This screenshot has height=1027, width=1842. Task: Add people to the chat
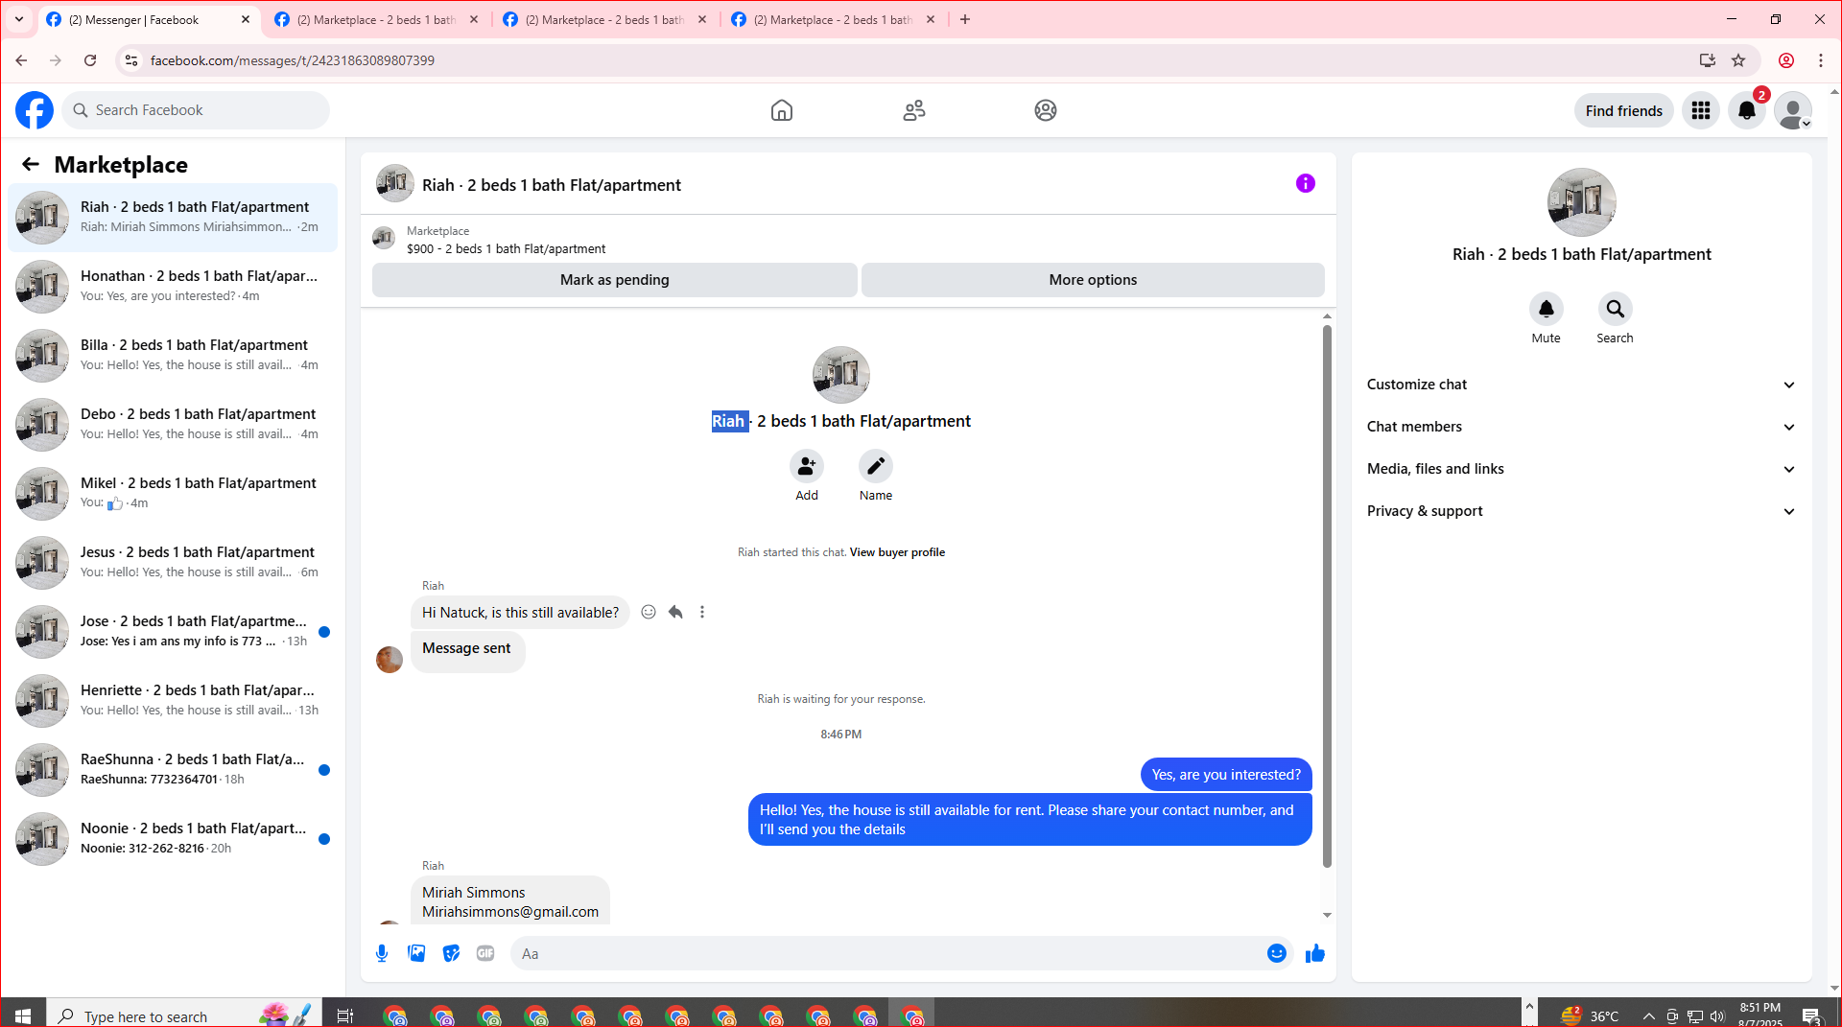(807, 466)
